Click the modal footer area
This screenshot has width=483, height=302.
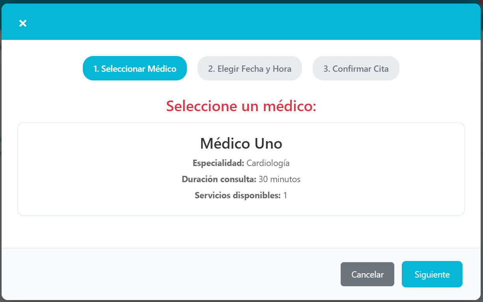[x=158, y=274]
